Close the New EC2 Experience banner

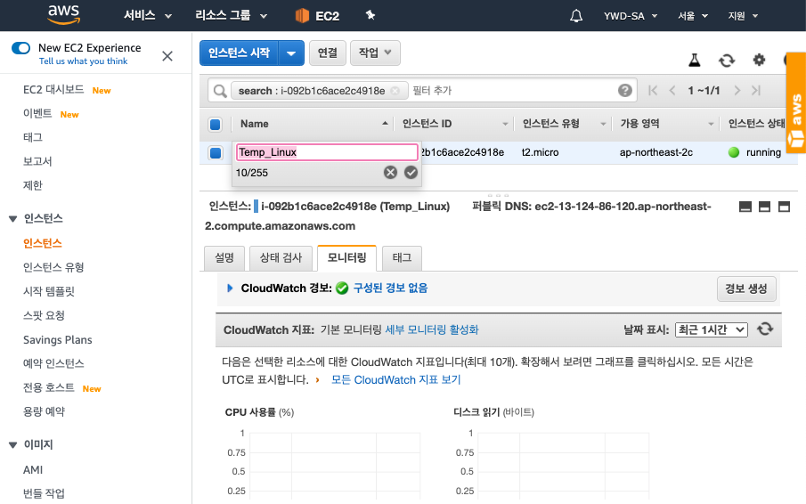167,56
